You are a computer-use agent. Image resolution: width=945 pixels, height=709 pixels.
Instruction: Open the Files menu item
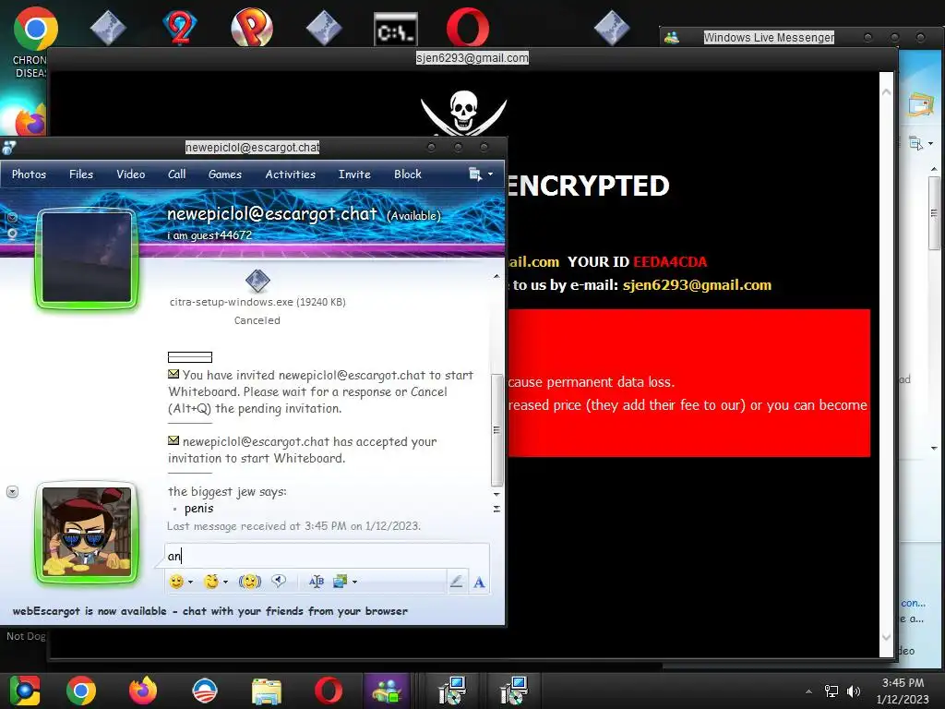tap(81, 174)
